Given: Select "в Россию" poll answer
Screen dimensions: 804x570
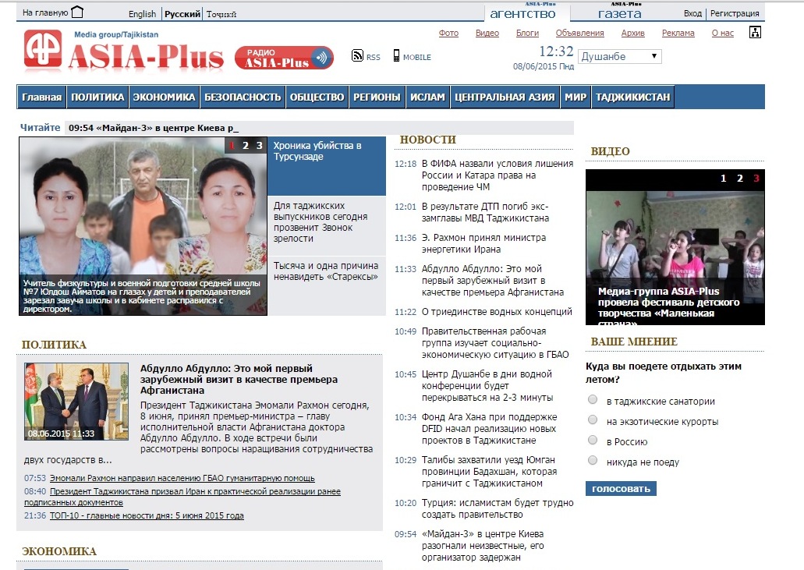Looking at the screenshot, I should pyautogui.click(x=593, y=441).
